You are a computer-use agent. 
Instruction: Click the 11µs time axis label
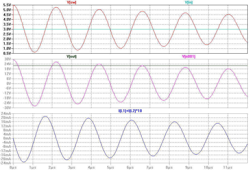tap(228, 168)
